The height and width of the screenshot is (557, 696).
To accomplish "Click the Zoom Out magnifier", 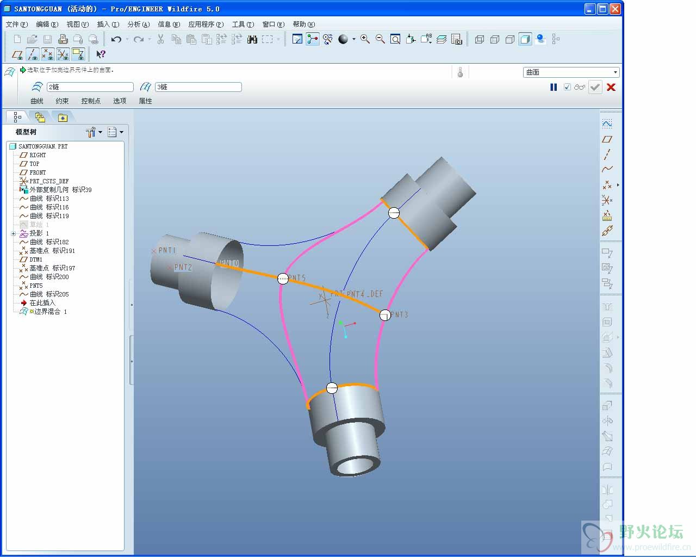I will pos(380,39).
